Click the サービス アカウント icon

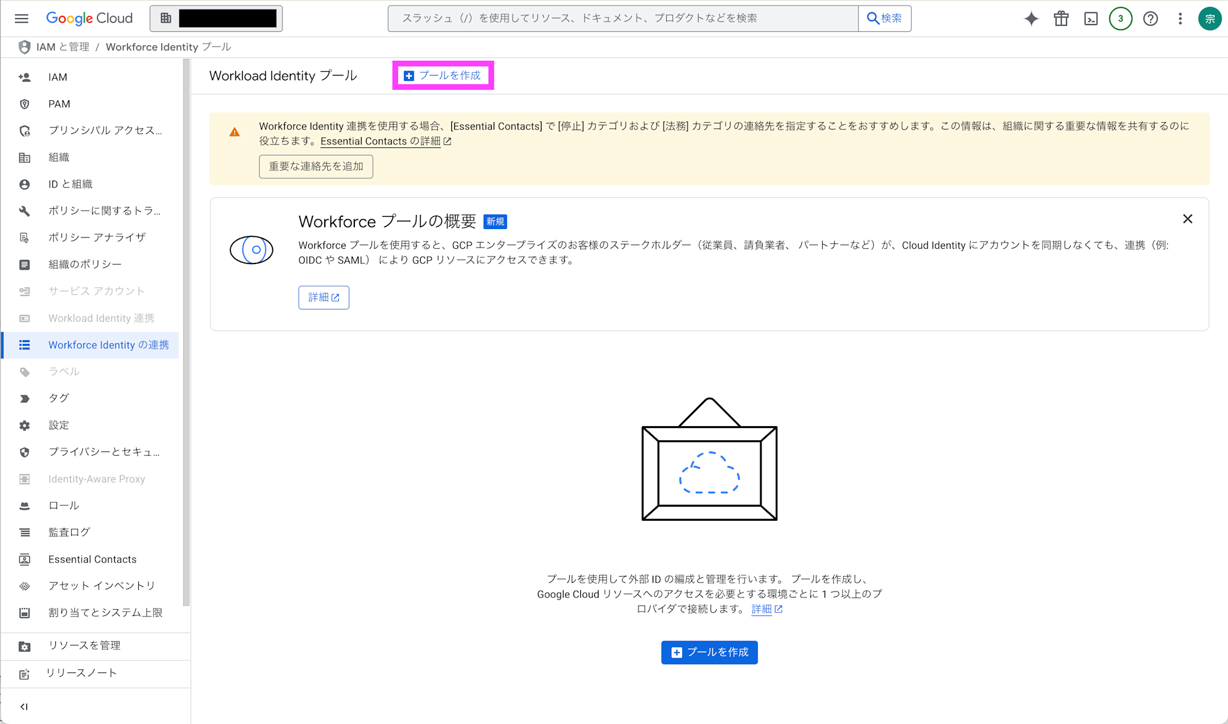(25, 291)
